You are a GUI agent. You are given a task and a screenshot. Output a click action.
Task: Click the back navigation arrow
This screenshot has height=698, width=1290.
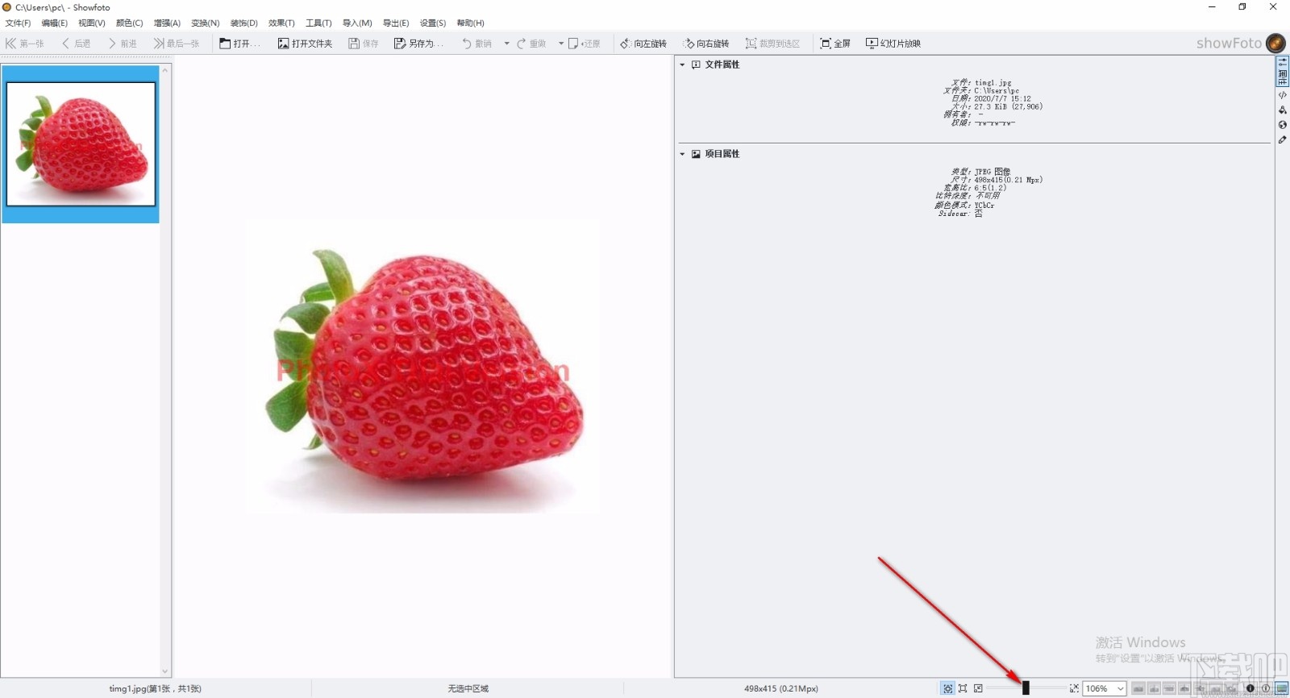(77, 44)
